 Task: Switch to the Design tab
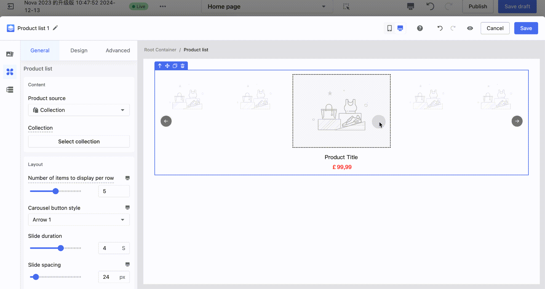pyautogui.click(x=79, y=50)
